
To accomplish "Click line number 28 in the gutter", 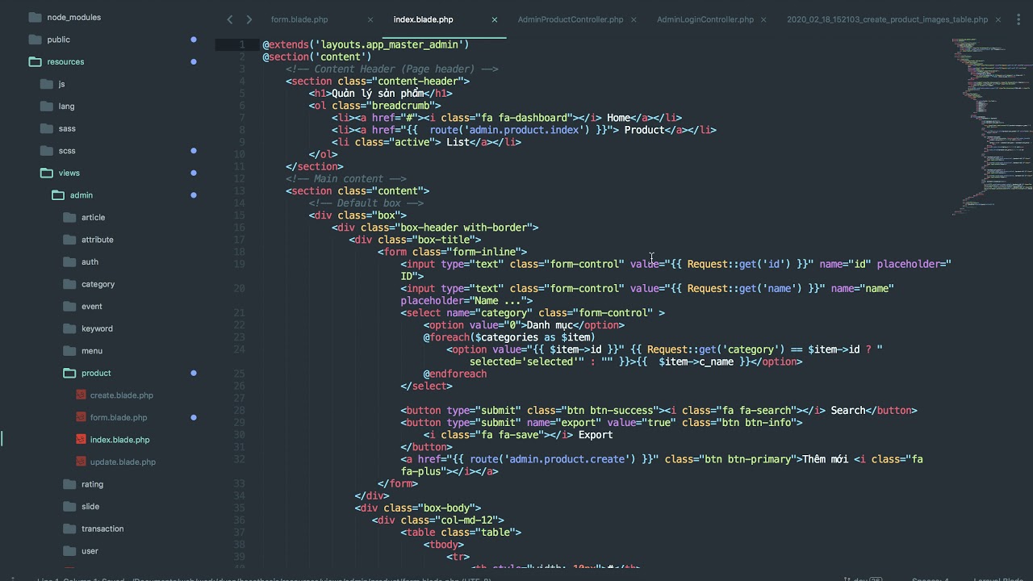I will pyautogui.click(x=239, y=411).
